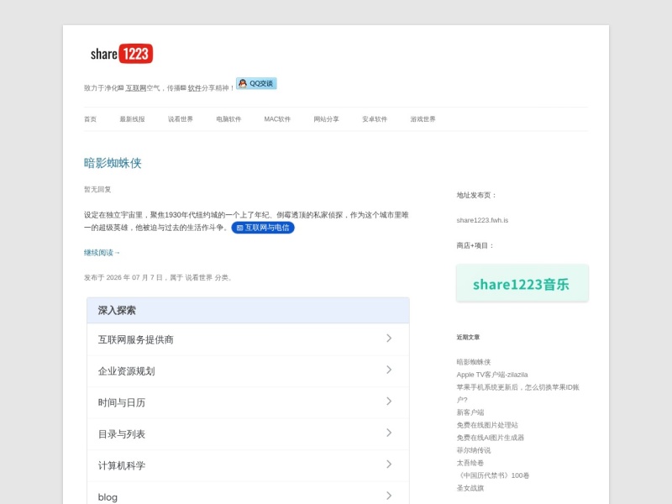Expand the 目录与列表 row chevron

[389, 433]
